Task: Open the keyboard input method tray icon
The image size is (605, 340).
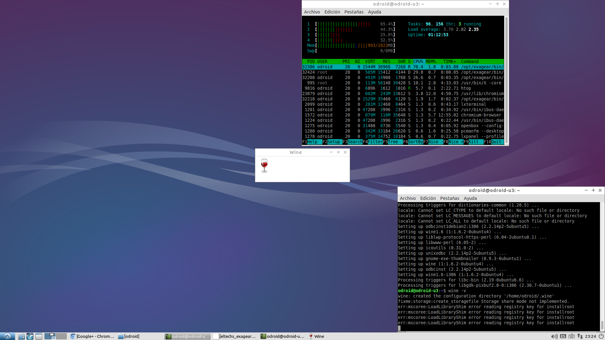Action: 572,336
